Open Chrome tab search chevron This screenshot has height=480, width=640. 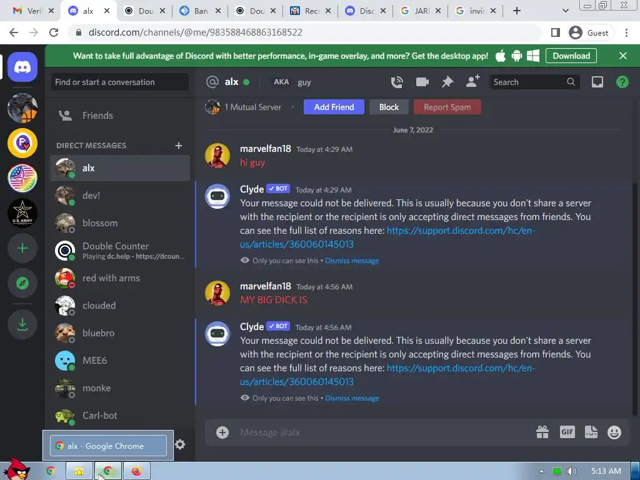point(565,11)
